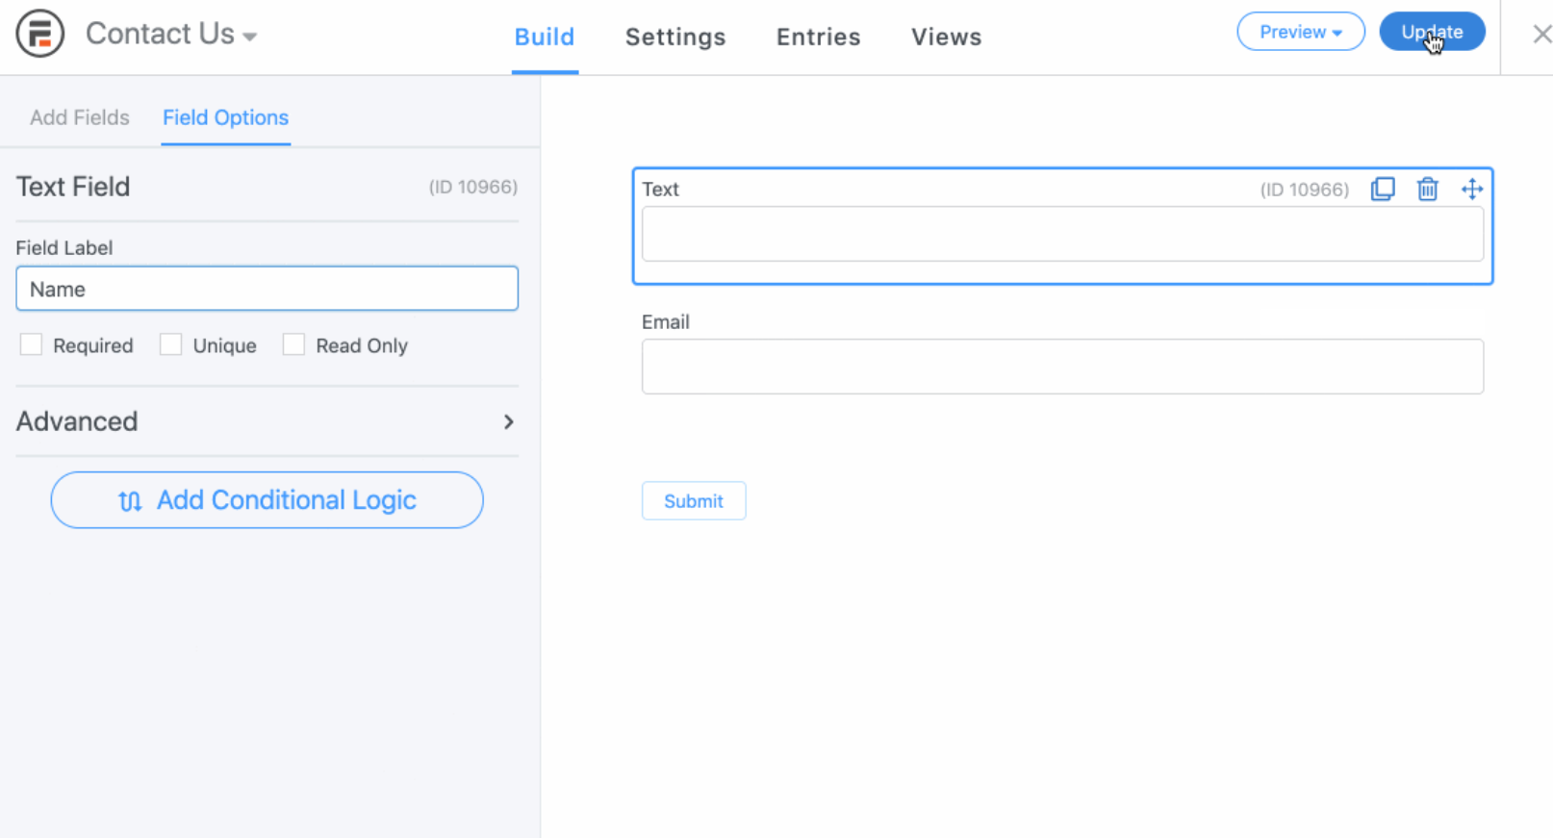The width and height of the screenshot is (1553, 838).
Task: Switch to the Add Fields tab
Action: point(80,117)
